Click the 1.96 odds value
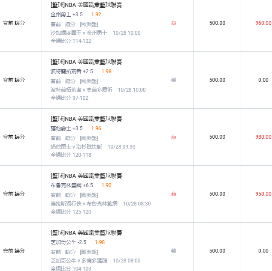The image size is (272, 271). (x=96, y=128)
